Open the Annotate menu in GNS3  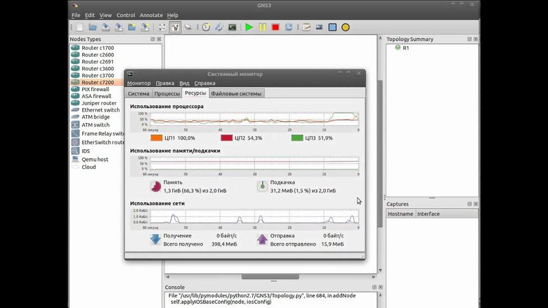click(151, 15)
